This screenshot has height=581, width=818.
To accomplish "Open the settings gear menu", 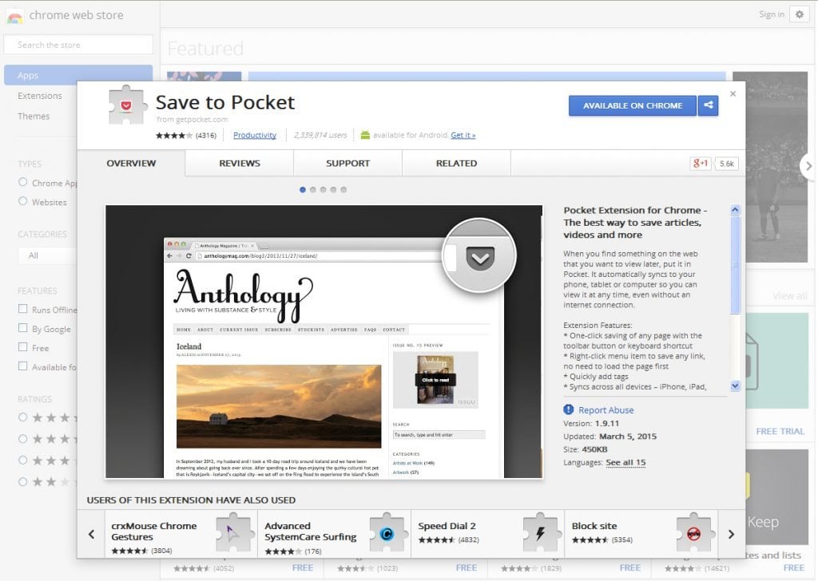I will coord(799,14).
